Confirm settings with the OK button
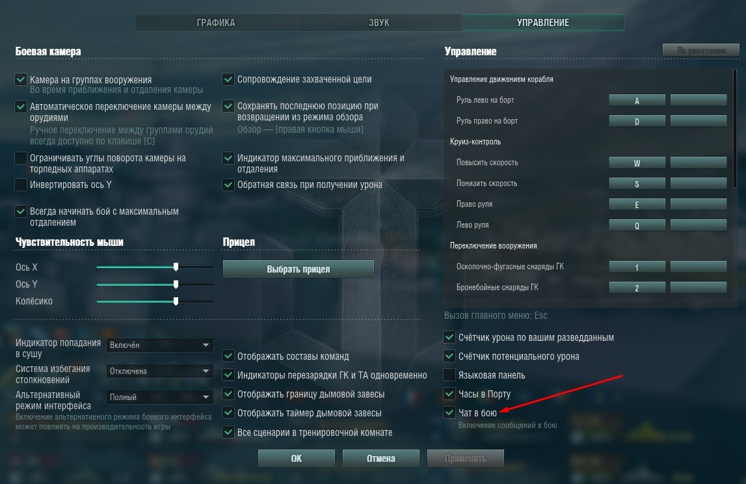The width and height of the screenshot is (746, 484). coord(297,458)
